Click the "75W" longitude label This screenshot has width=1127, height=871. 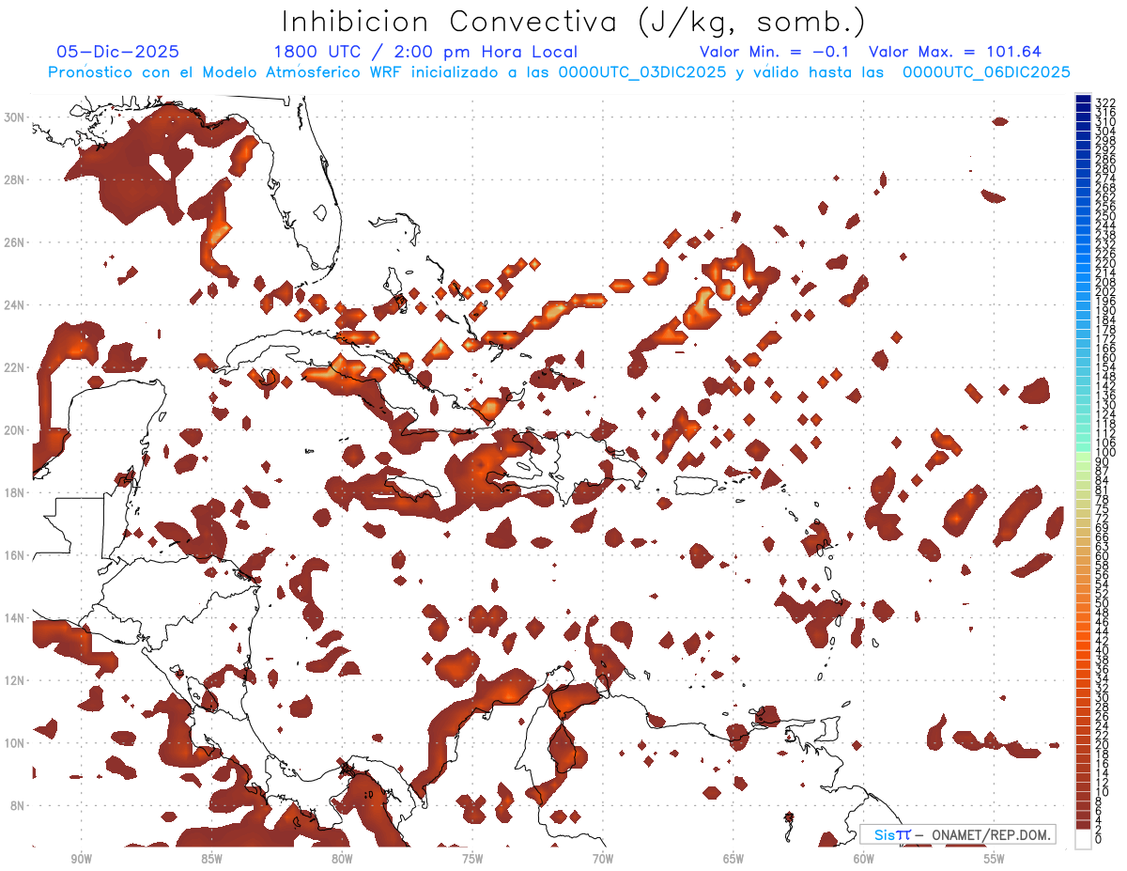pyautogui.click(x=472, y=859)
